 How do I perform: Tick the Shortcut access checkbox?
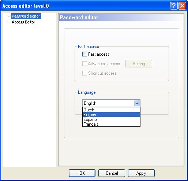[84, 73]
